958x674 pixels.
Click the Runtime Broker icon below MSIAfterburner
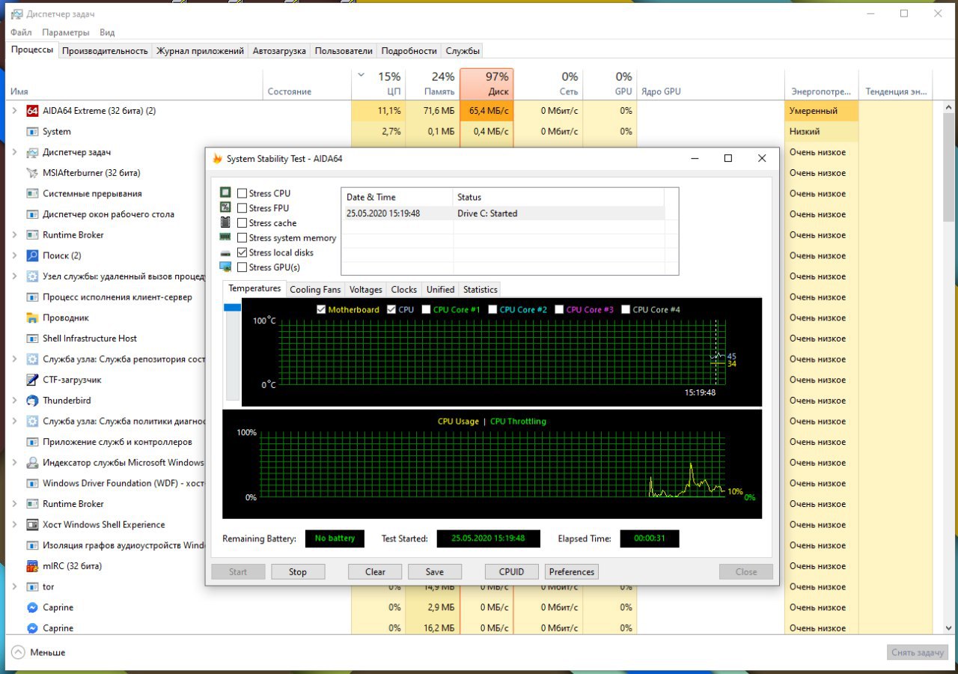[x=32, y=235]
